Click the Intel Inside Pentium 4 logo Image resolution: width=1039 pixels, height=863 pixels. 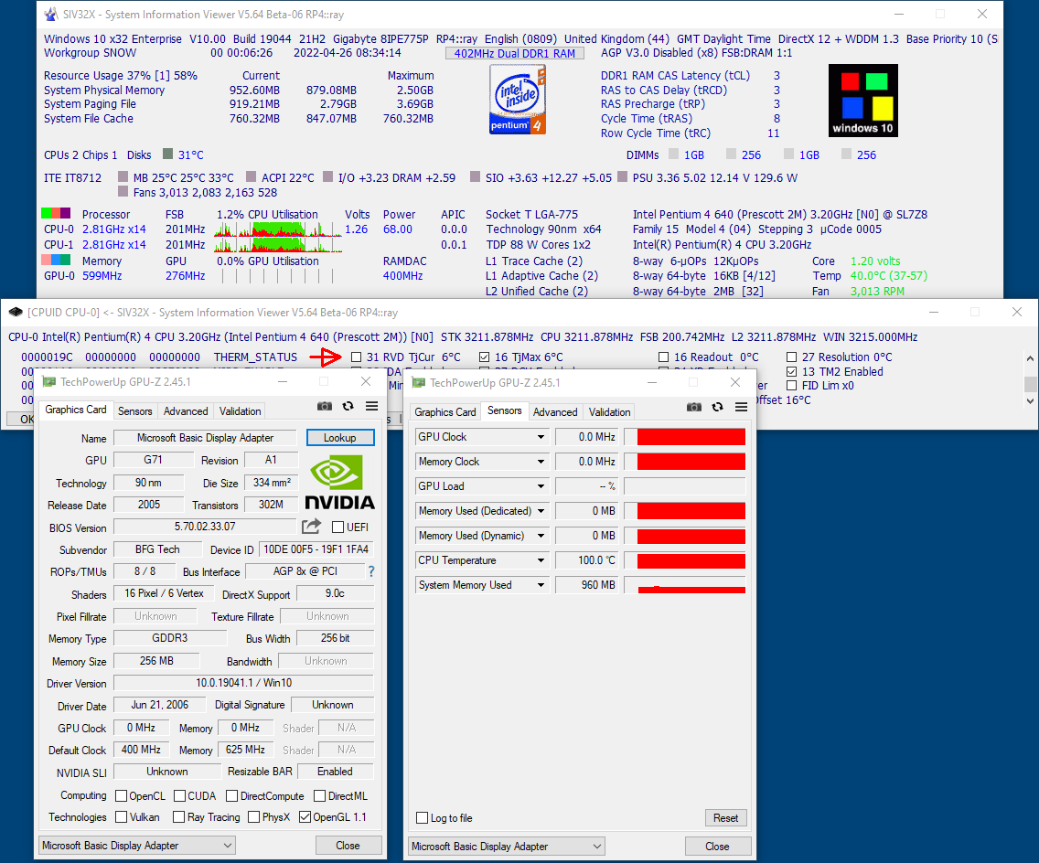click(x=518, y=101)
